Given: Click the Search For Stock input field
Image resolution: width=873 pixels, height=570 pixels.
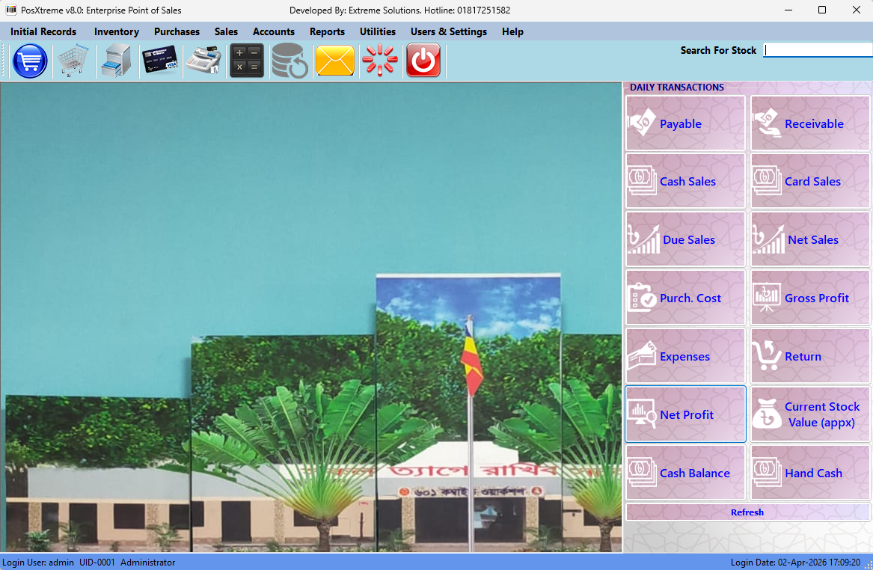Looking at the screenshot, I should click(818, 50).
